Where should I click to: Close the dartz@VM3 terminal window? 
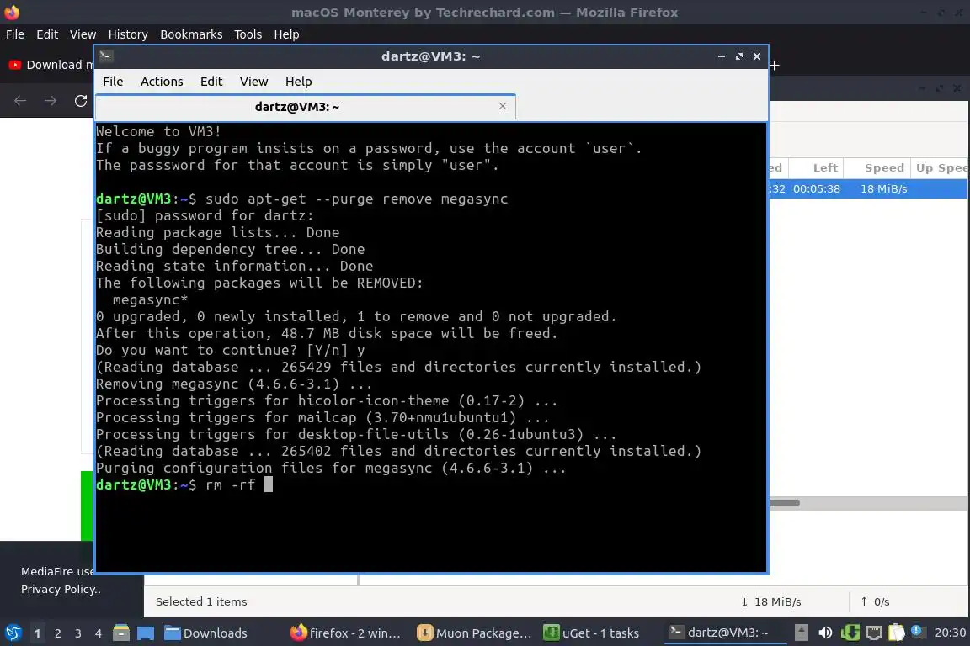(757, 56)
